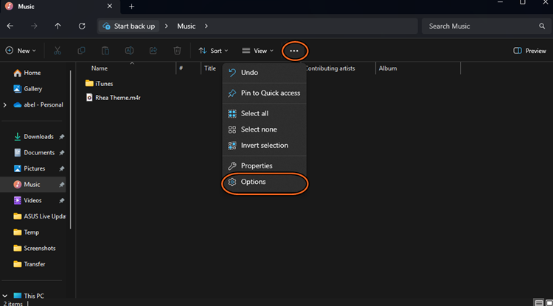Click the Title column header
Viewport: 553px width, 306px height.
tap(210, 68)
